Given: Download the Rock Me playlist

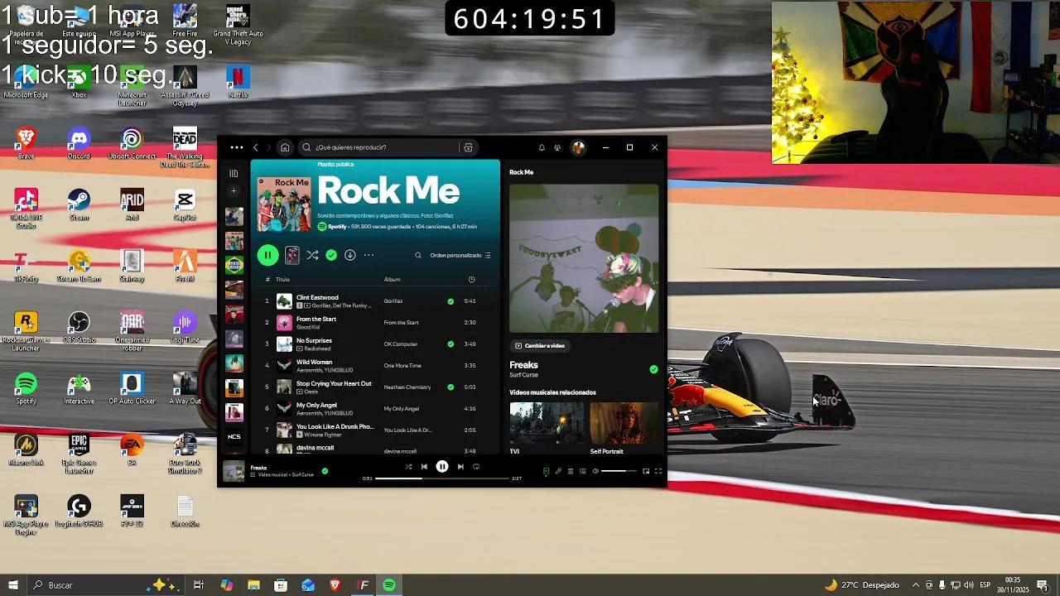Looking at the screenshot, I should (350, 255).
